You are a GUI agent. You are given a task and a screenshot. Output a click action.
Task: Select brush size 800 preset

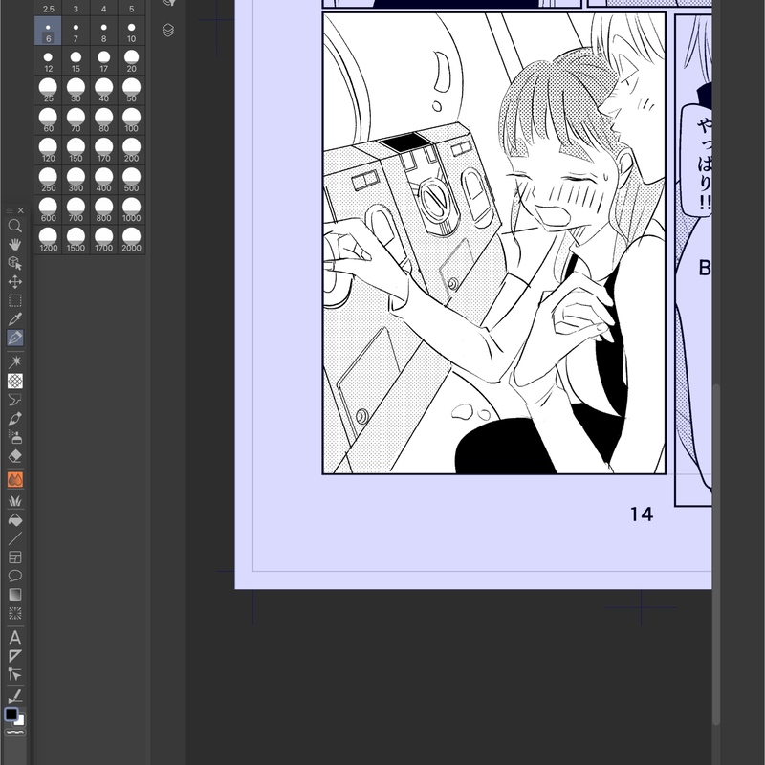[x=103, y=209]
